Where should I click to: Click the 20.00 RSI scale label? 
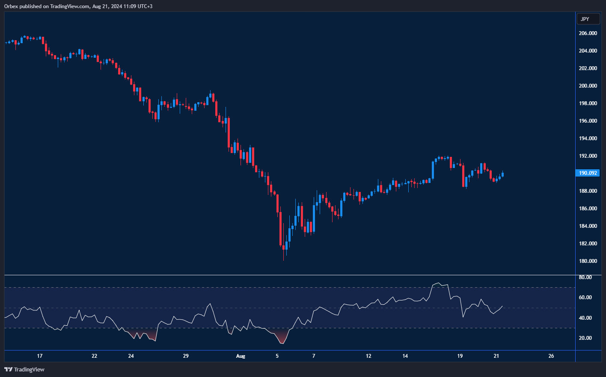[x=585, y=338]
